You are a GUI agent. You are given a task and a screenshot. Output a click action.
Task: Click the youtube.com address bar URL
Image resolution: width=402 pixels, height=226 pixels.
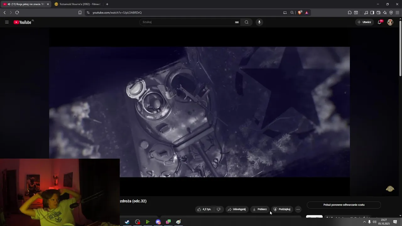117,13
